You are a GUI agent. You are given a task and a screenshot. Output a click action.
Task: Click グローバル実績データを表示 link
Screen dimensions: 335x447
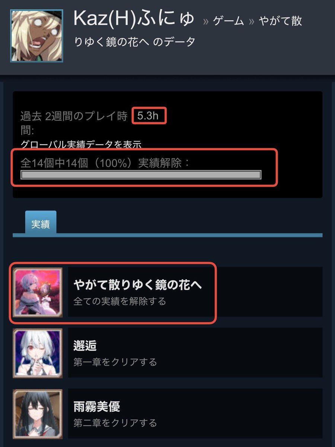[81, 144]
